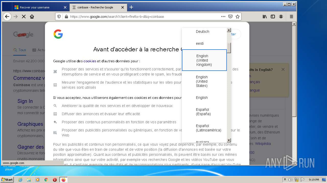Launch Internet Explorer from taskbar
This screenshot has width=327, height=183.
click(x=20, y=180)
